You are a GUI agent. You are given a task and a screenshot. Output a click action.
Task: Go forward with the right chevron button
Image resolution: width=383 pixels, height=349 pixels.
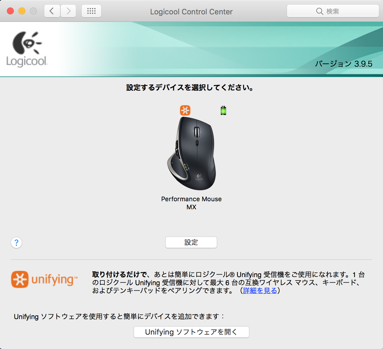click(x=68, y=11)
